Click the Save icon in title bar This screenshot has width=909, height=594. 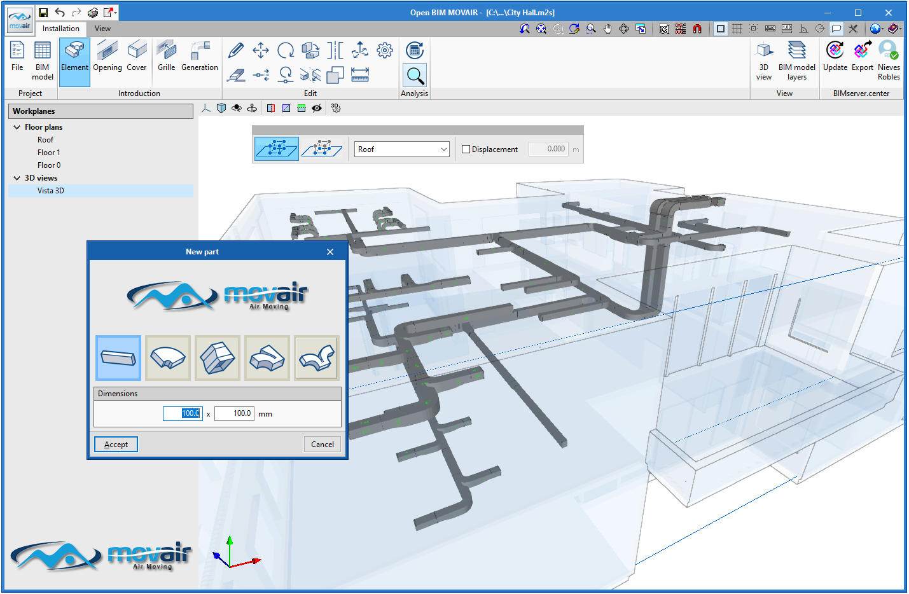coord(43,13)
